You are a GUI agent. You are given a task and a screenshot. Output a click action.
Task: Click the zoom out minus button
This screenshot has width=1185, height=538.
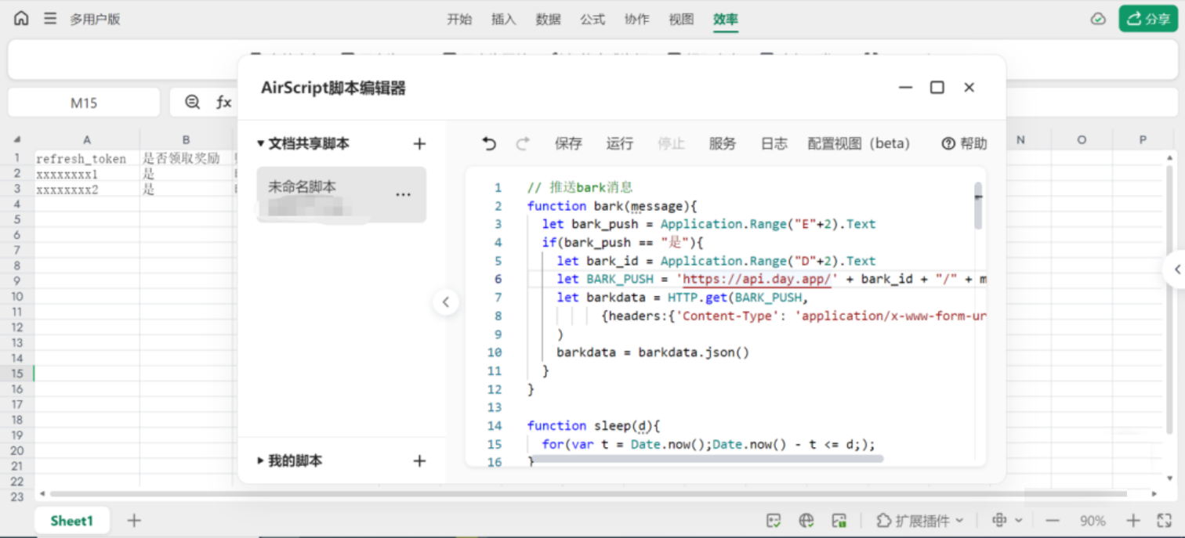coord(1053,521)
